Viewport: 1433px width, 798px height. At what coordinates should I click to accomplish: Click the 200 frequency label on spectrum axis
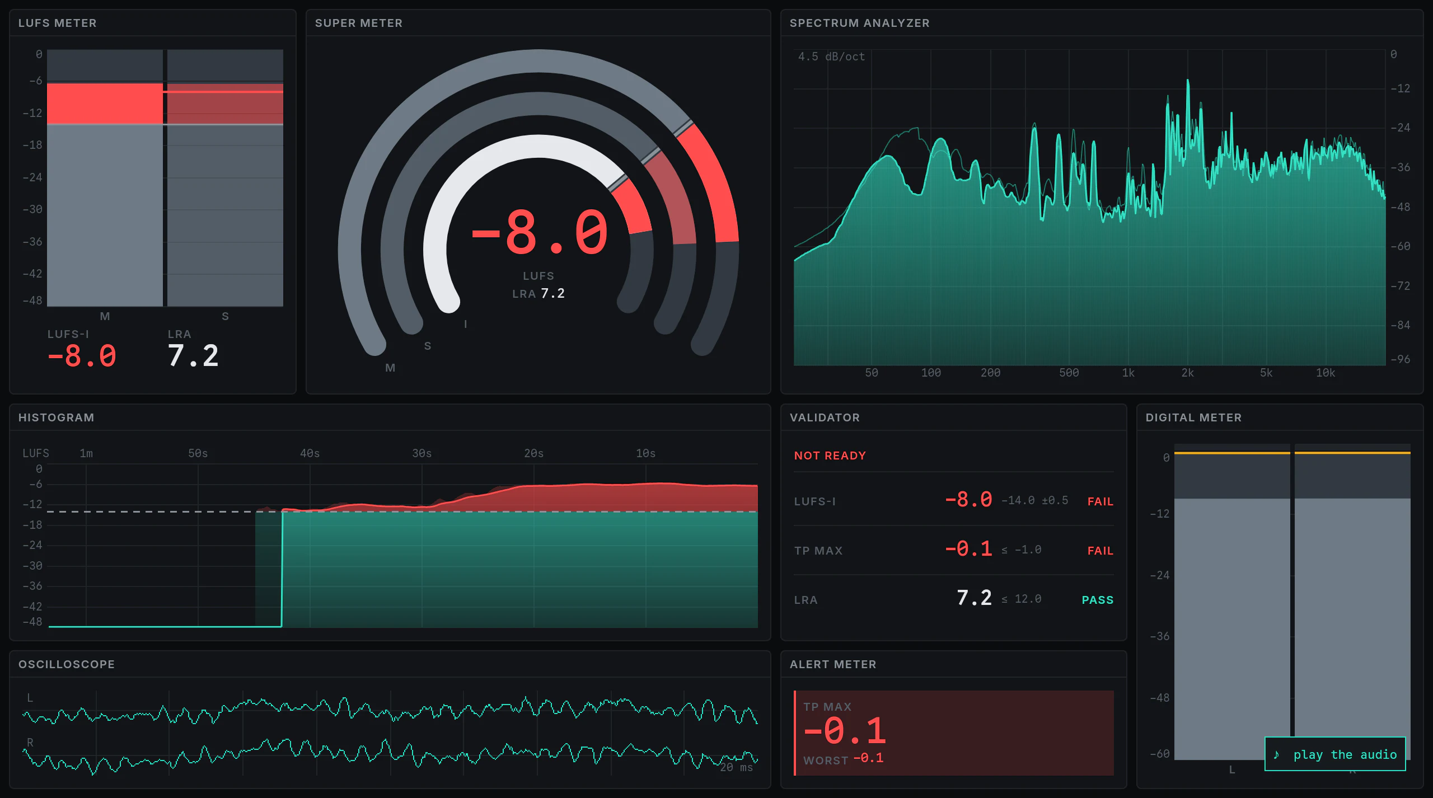point(991,373)
